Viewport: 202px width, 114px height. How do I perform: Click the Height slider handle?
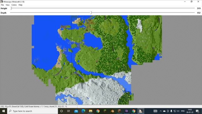11,8
